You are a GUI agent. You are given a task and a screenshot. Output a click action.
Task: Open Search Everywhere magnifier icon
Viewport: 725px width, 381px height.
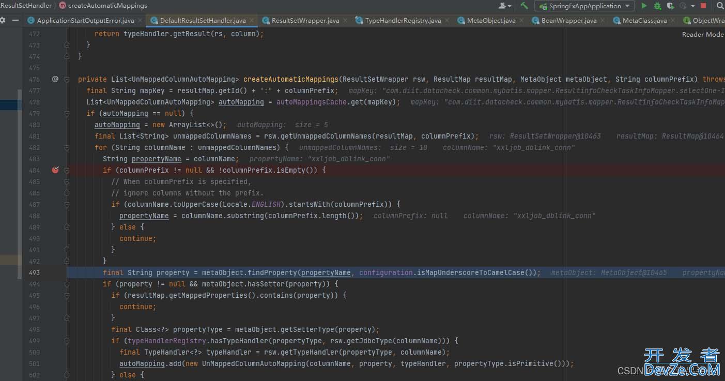720,6
